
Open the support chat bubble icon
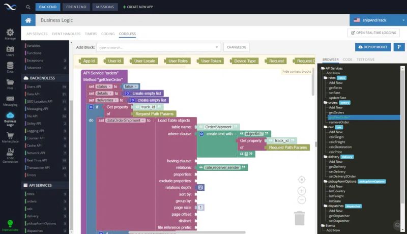pyautogui.click(x=398, y=225)
